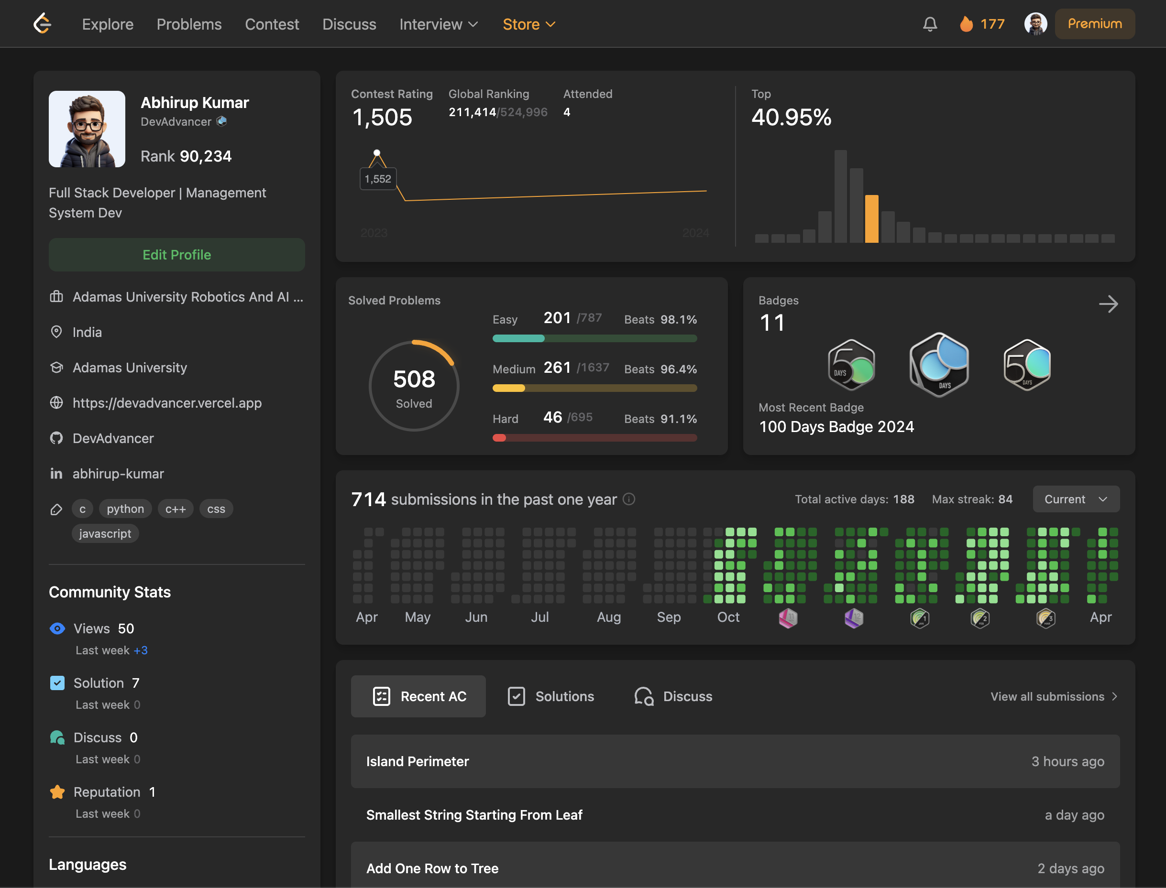
Task: Click the website globe icon
Action: pos(56,403)
